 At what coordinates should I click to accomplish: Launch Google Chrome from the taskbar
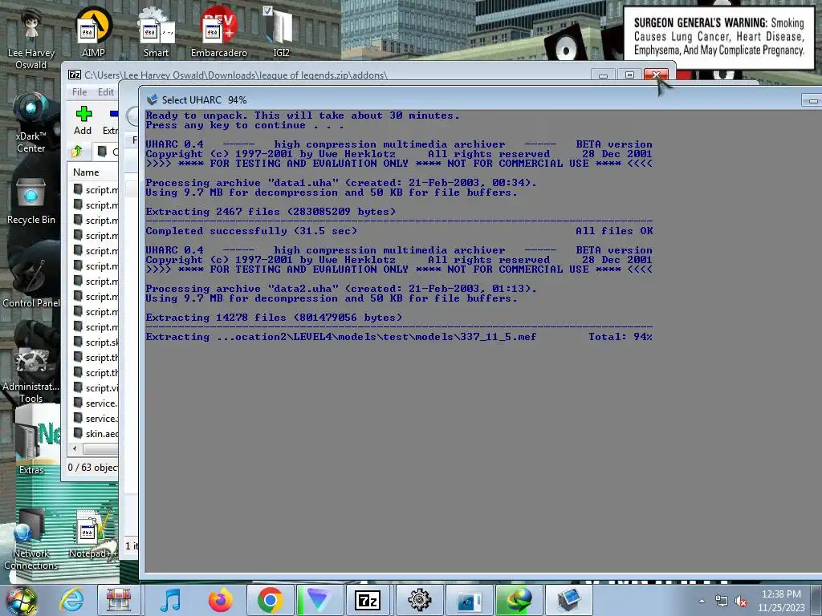pyautogui.click(x=270, y=600)
